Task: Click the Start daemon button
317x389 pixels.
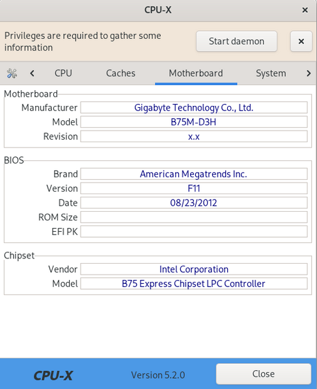Action: pyautogui.click(x=236, y=42)
